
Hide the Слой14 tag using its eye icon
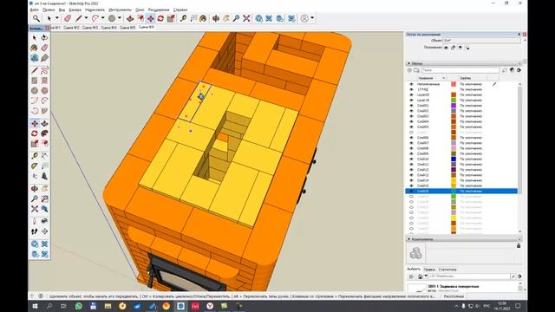[x=411, y=180]
